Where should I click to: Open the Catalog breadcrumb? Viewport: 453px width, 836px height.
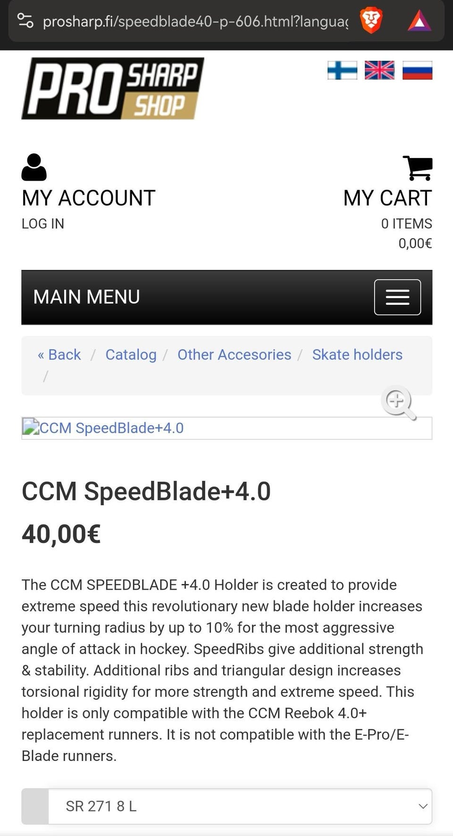click(131, 355)
